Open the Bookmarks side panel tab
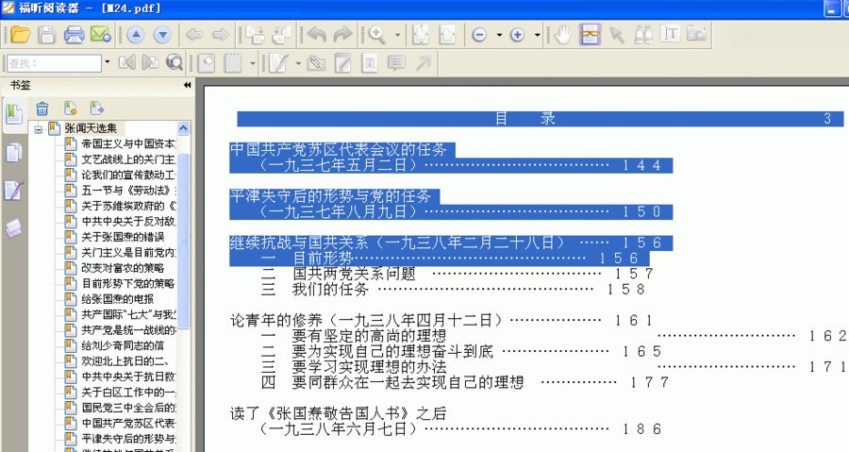 (13, 114)
